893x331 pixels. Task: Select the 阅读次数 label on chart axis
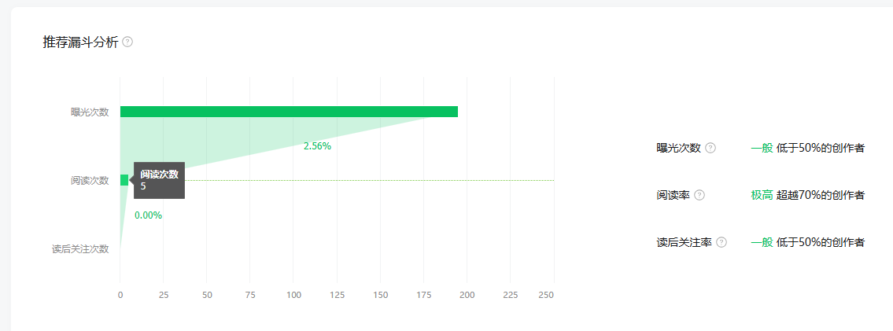coord(90,181)
